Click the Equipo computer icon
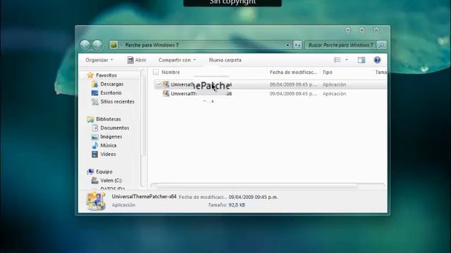The width and height of the screenshot is (451, 253). coord(90,171)
